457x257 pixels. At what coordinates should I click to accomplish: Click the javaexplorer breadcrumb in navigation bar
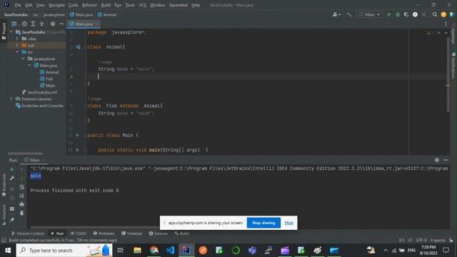(x=54, y=14)
